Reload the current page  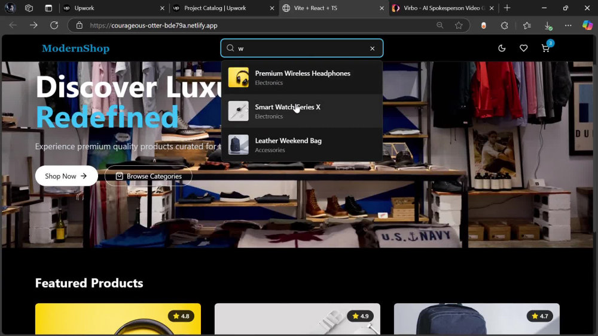coord(54,25)
